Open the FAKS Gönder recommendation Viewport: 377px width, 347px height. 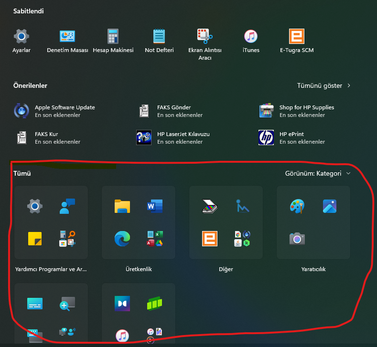(171, 111)
